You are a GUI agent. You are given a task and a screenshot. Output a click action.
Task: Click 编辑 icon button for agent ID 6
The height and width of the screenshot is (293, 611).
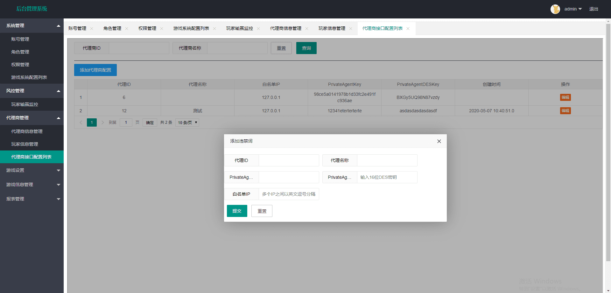point(565,97)
